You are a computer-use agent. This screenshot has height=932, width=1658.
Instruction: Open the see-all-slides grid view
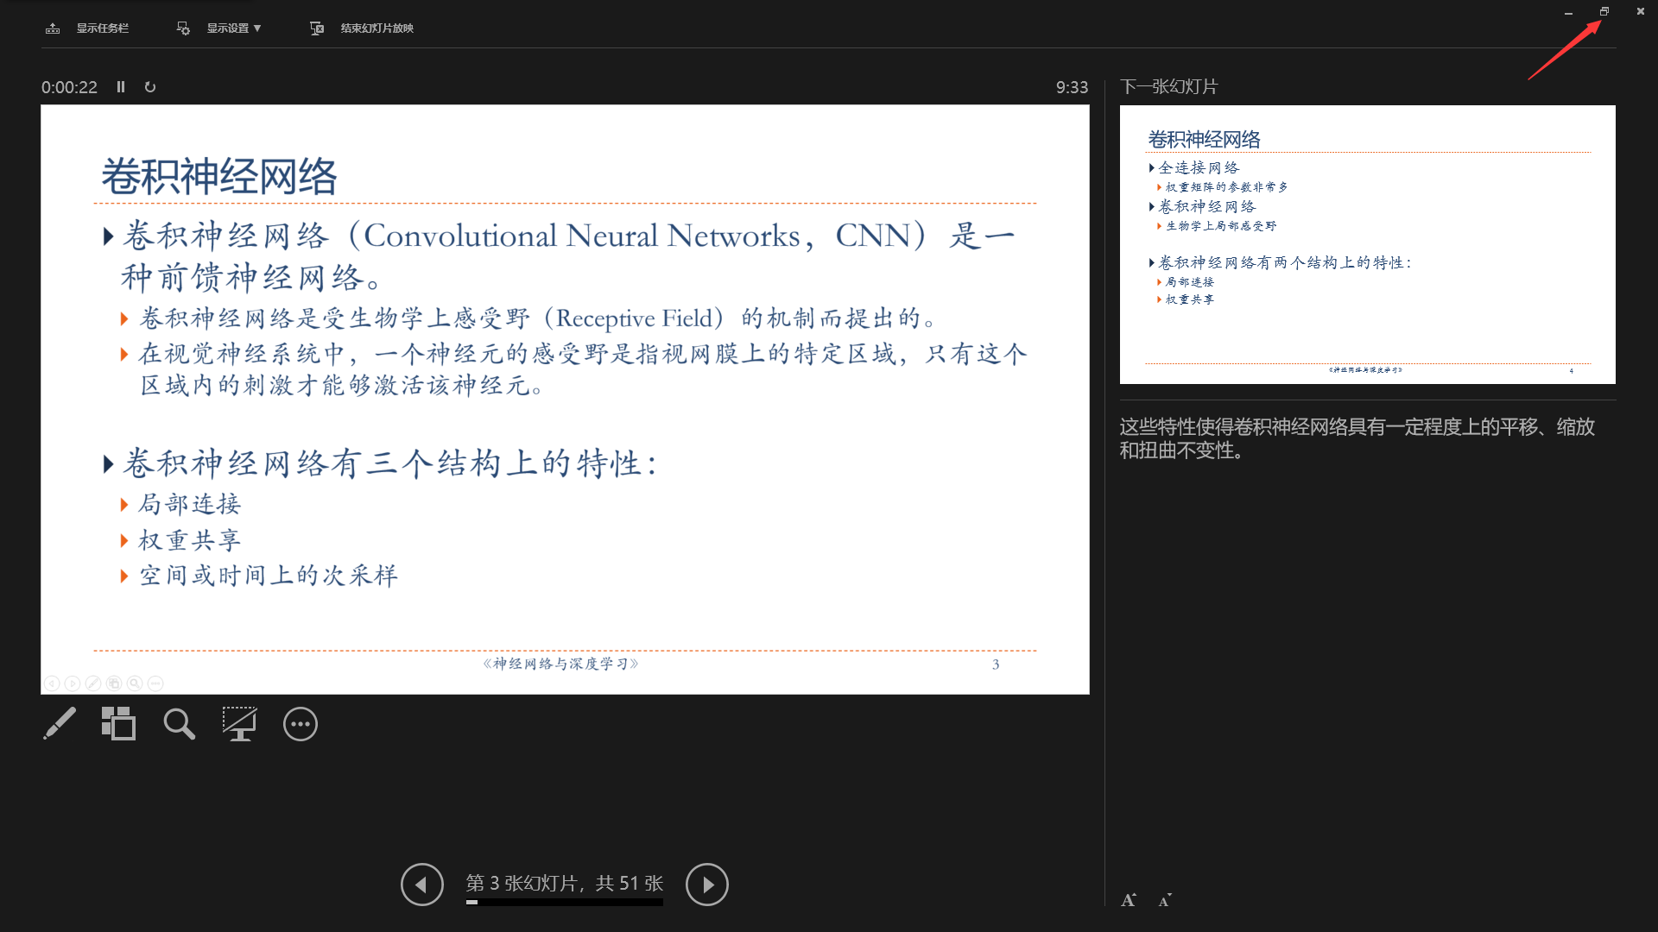pyautogui.click(x=118, y=724)
